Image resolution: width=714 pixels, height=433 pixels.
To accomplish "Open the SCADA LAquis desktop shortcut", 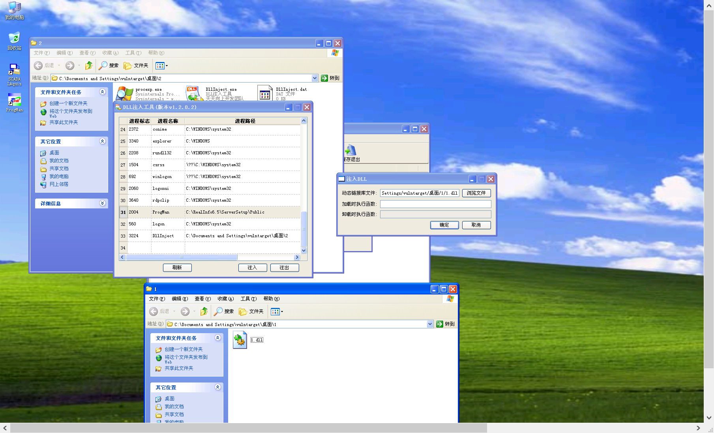I will click(x=14, y=74).
